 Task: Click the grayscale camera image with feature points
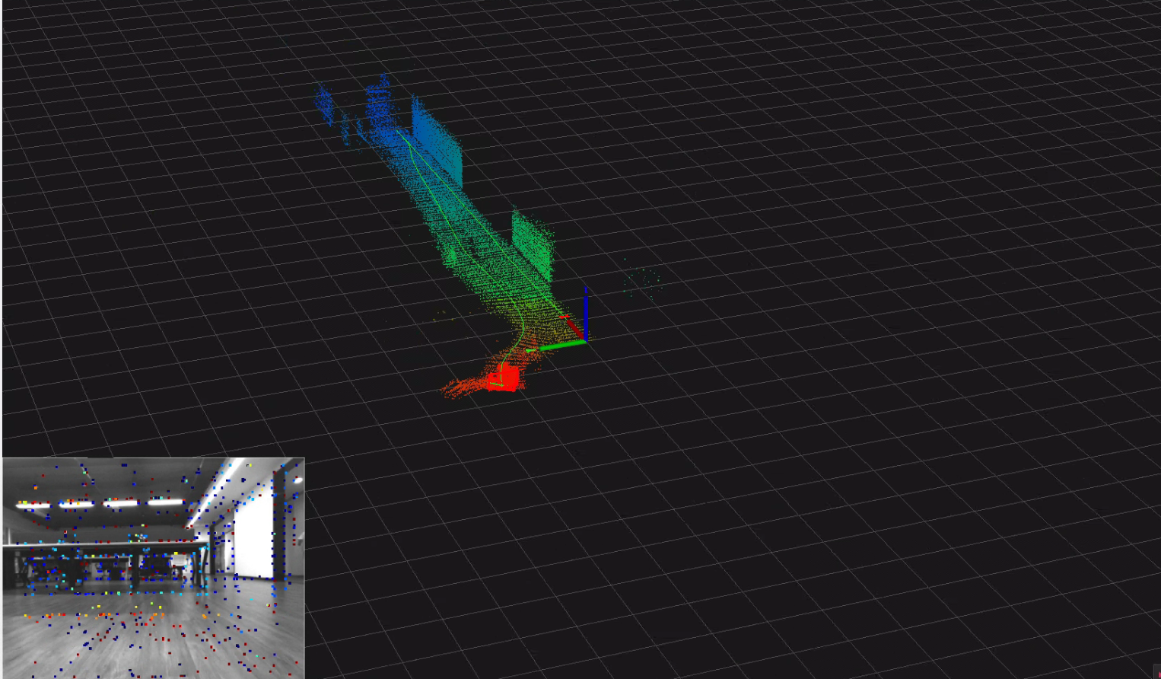153,568
